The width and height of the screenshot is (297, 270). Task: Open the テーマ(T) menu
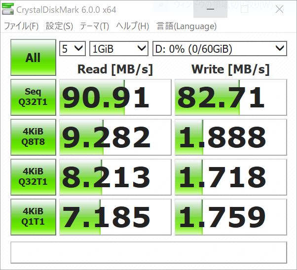[94, 26]
